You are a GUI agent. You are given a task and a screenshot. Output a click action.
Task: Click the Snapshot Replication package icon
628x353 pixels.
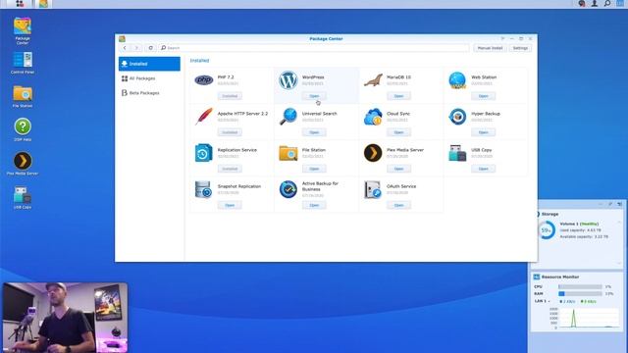tap(203, 189)
